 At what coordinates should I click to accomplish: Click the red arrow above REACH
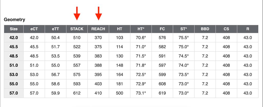pos(99,13)
